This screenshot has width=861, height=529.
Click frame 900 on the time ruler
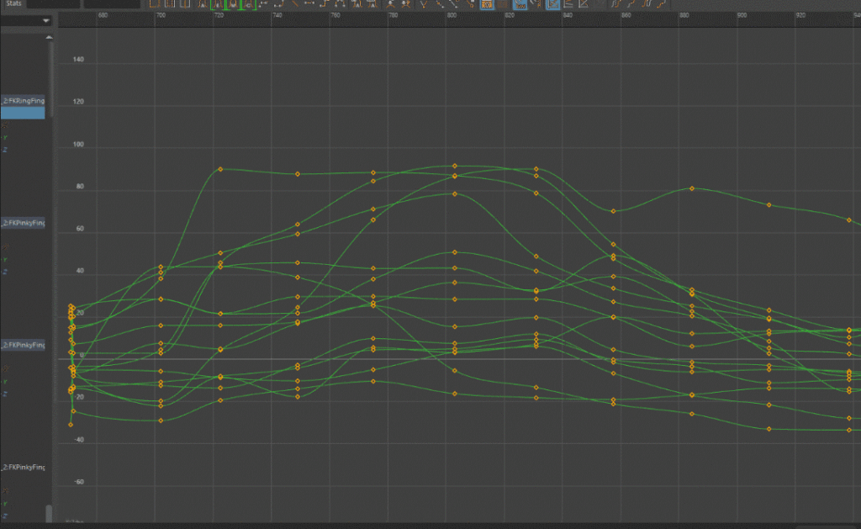(x=742, y=15)
